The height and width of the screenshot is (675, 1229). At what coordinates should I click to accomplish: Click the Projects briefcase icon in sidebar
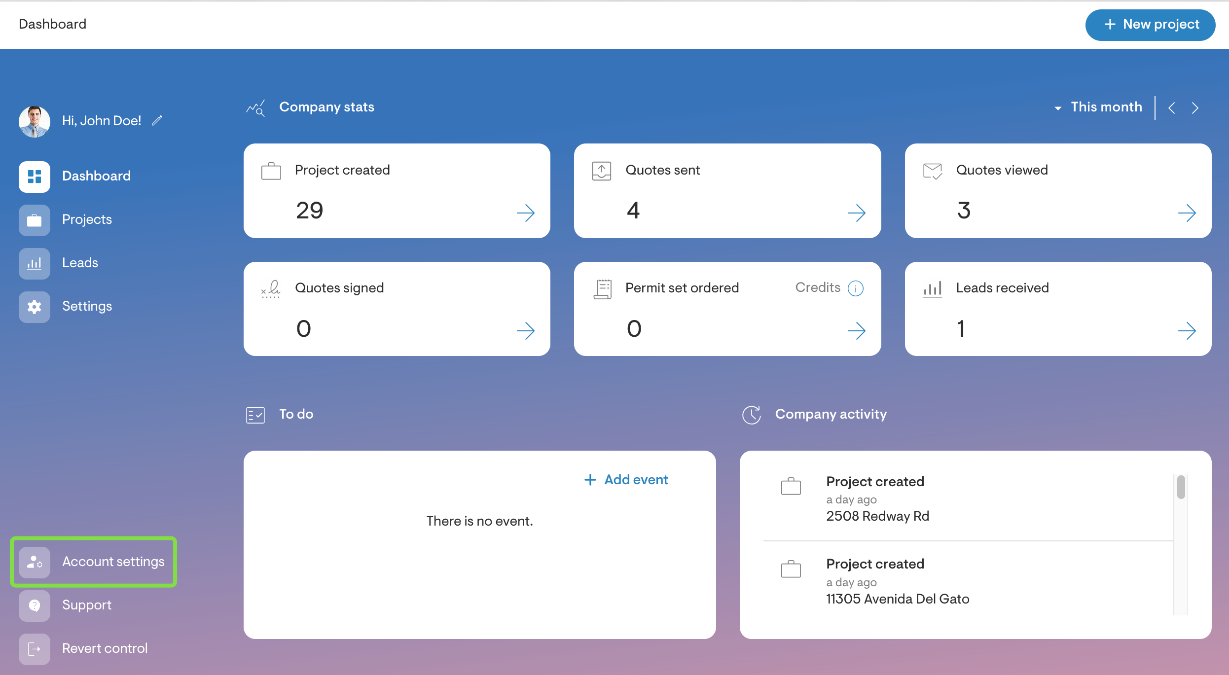pos(34,219)
